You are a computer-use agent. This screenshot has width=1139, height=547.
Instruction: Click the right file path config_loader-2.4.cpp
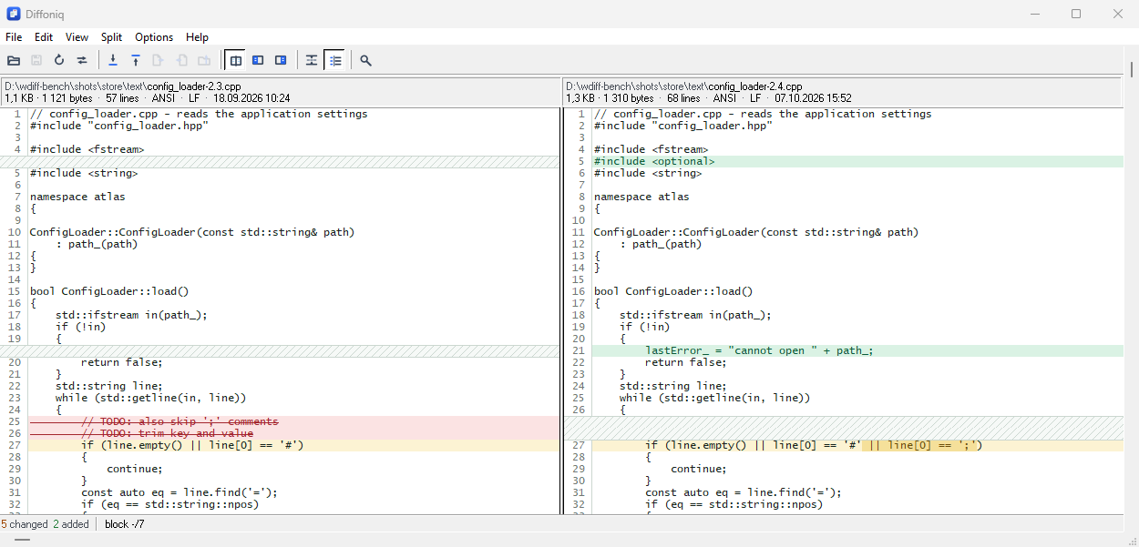pos(683,86)
